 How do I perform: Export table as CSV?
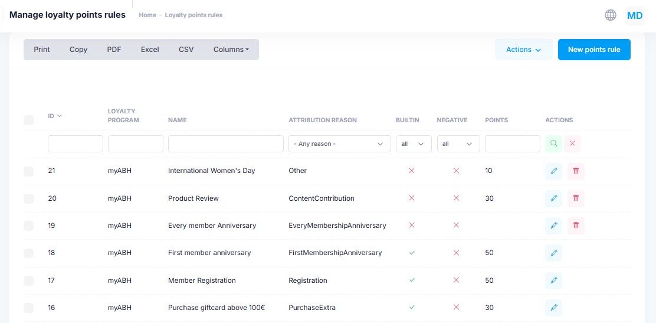186,50
